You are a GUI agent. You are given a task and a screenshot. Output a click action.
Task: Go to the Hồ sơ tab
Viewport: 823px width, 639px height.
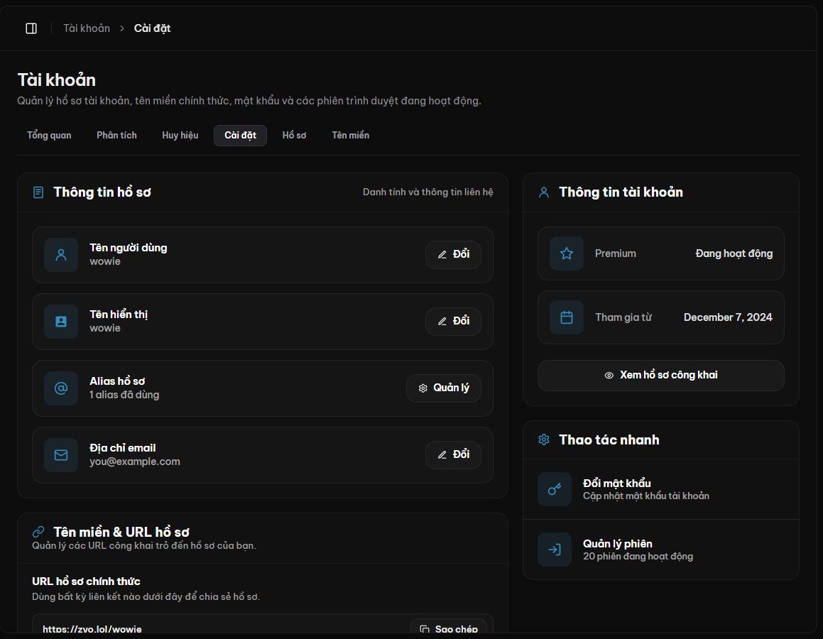(x=294, y=136)
